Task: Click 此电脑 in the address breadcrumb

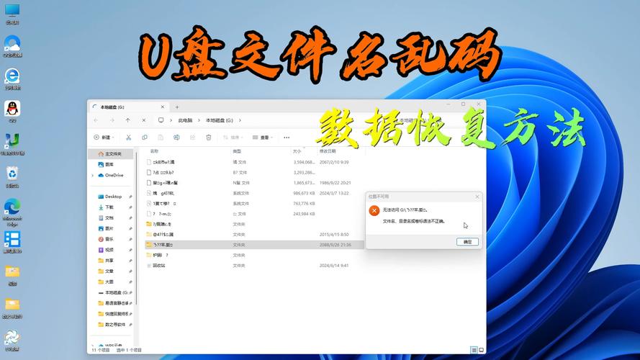Action: pos(185,120)
